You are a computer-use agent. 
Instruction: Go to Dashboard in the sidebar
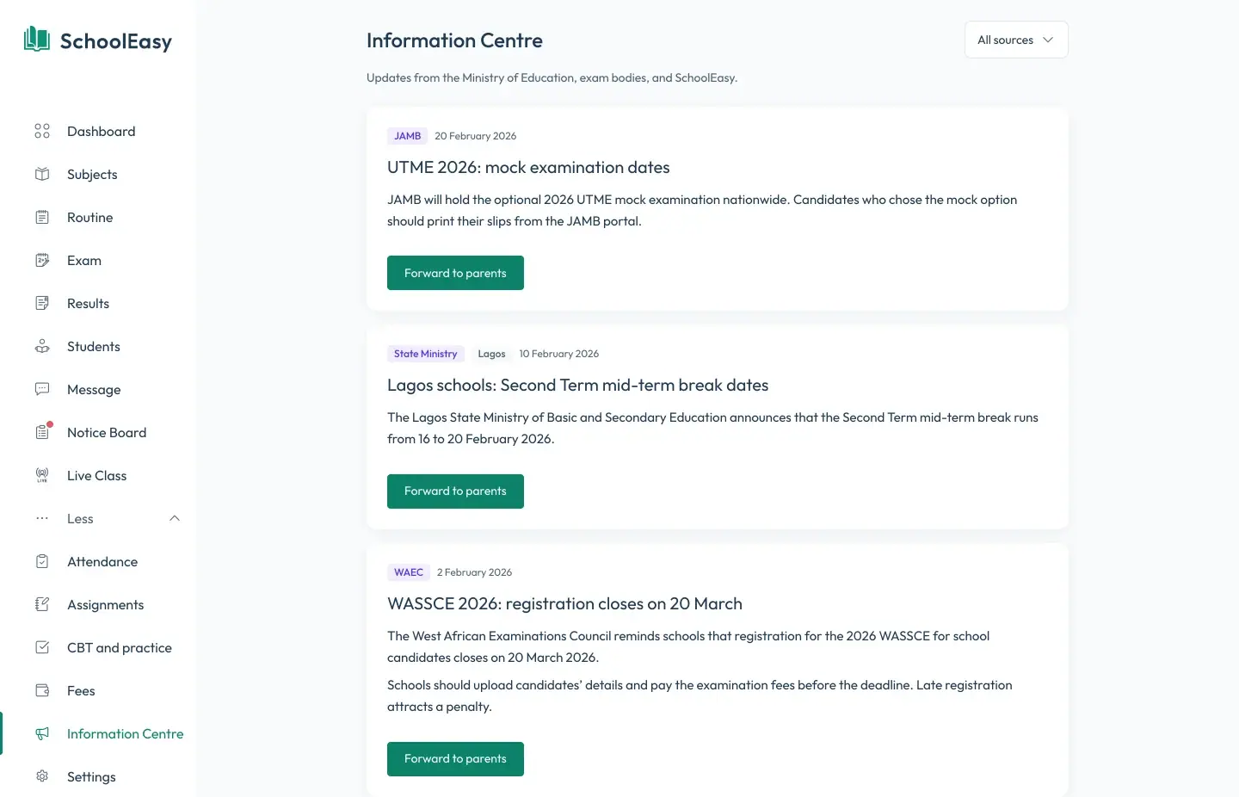point(102,131)
